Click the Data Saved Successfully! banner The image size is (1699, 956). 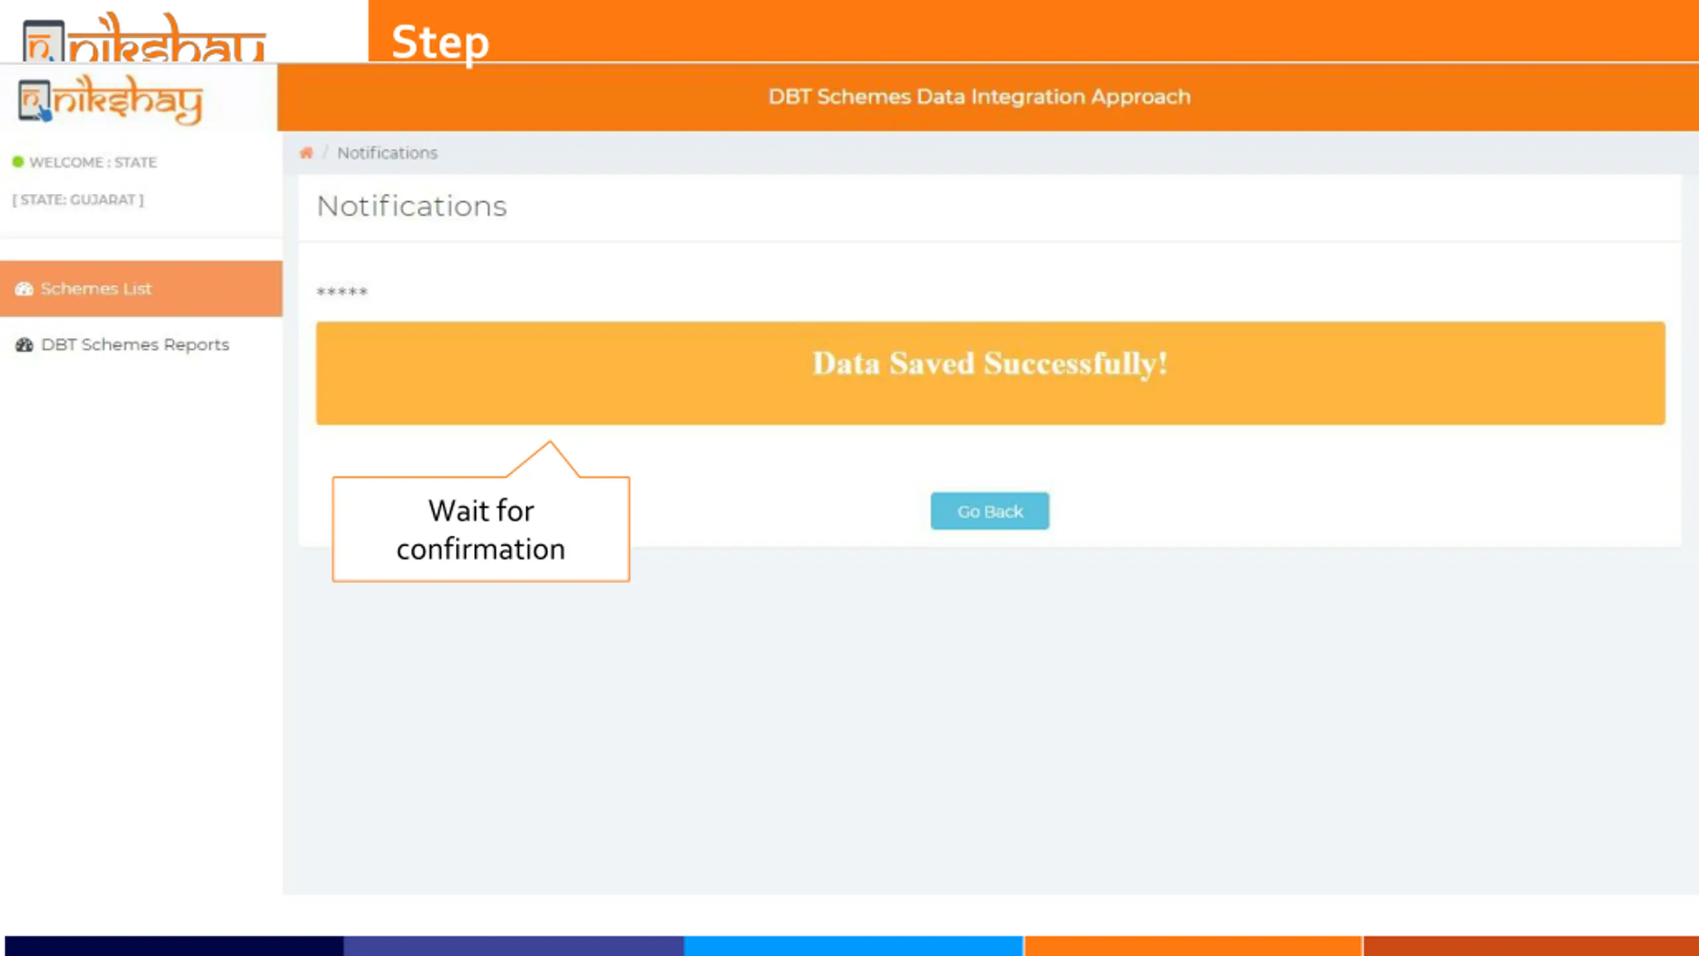point(990,373)
